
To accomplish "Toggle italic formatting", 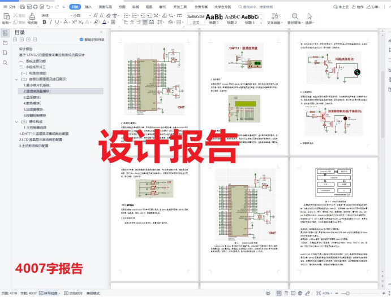I will [x=50, y=22].
